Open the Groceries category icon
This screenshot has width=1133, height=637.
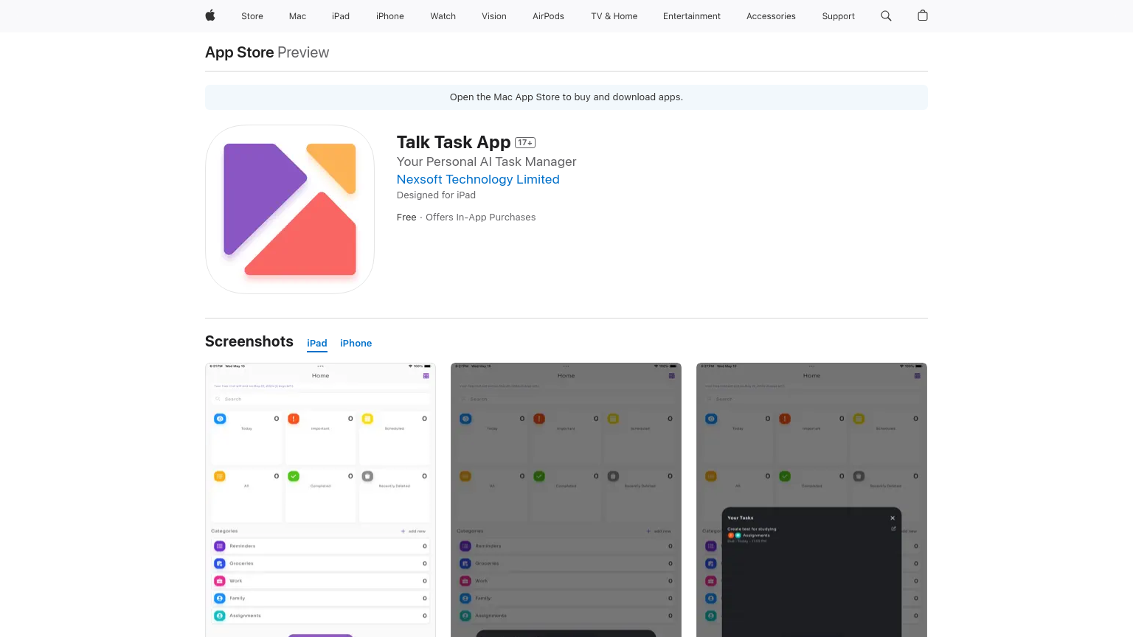[x=220, y=563]
